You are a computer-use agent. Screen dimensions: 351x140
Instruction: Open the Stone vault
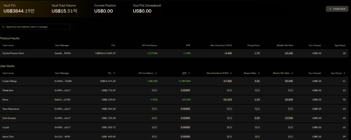(5, 100)
